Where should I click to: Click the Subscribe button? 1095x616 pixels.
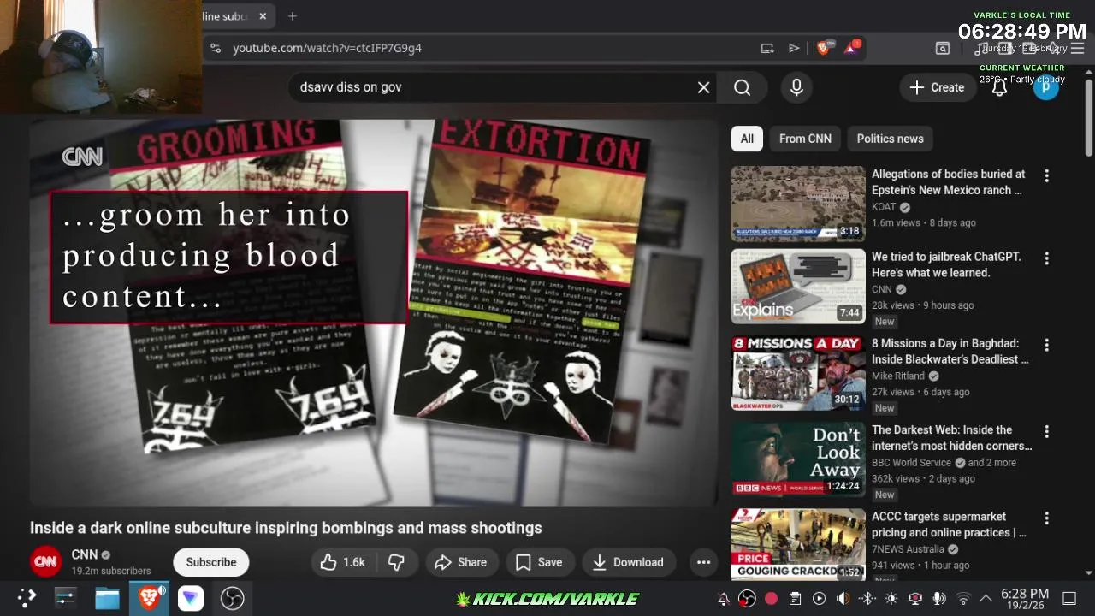click(x=211, y=562)
